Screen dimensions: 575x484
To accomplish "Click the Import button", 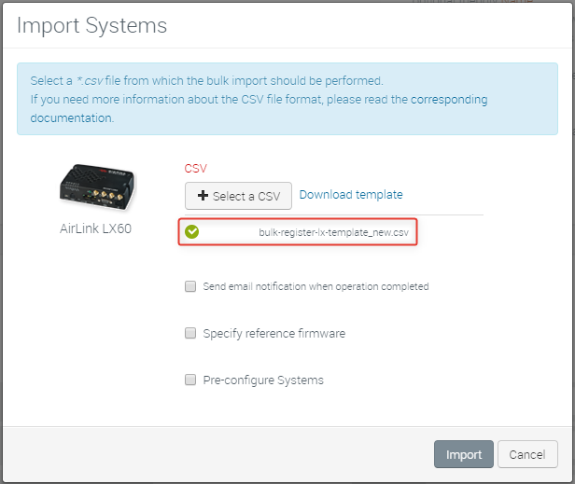I will [463, 454].
